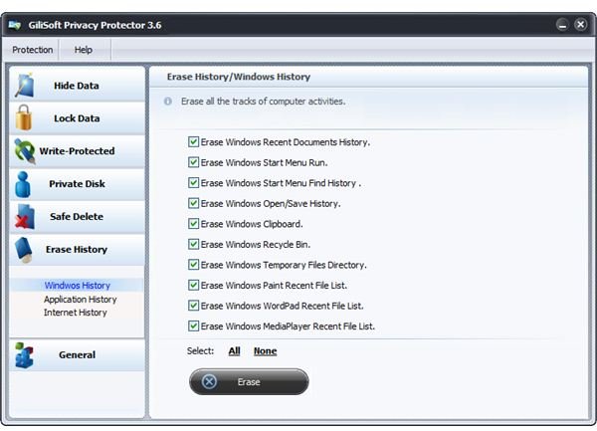
Task: Toggle Erase Windows Paint Recent File List
Action: point(193,285)
